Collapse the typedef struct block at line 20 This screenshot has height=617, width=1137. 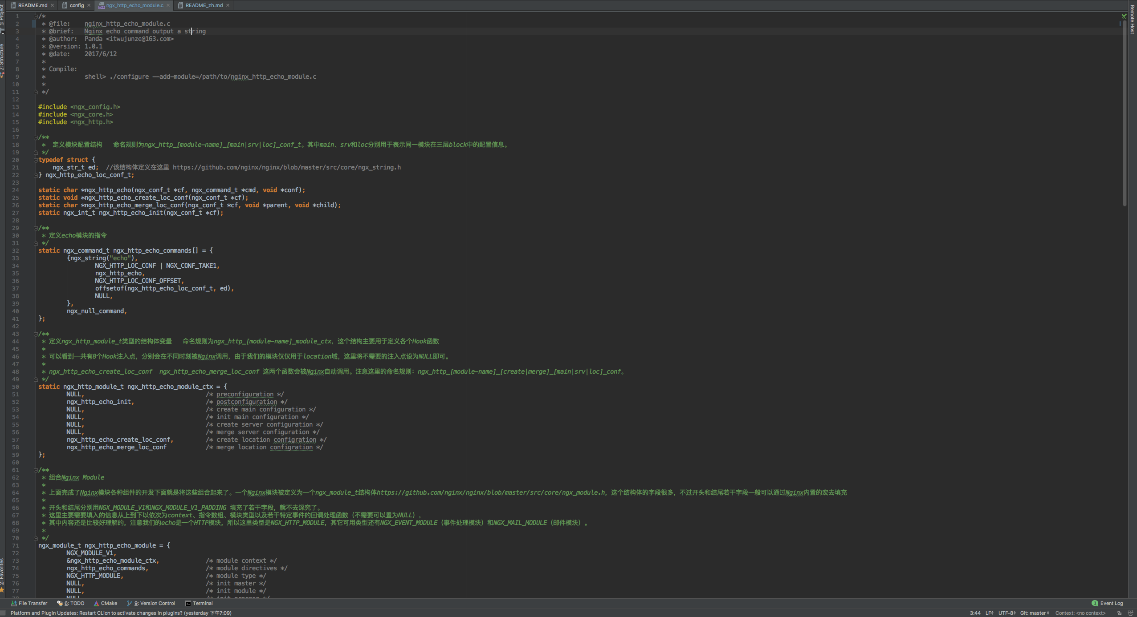(36, 160)
